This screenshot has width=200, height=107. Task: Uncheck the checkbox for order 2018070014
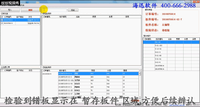[x=2, y=20]
